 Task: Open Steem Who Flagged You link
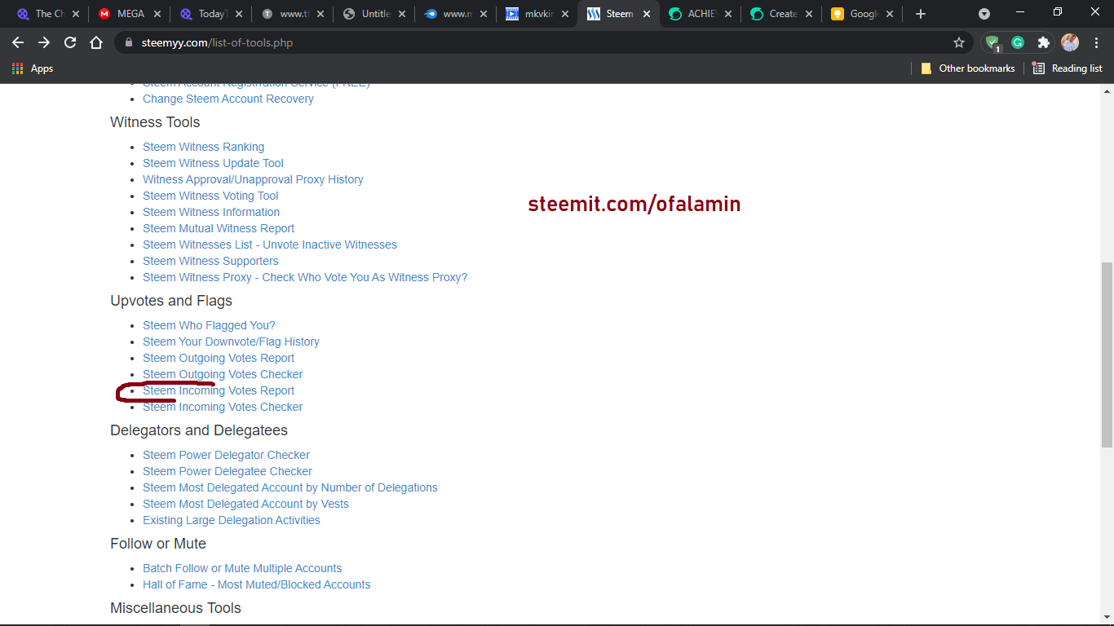[x=209, y=325]
